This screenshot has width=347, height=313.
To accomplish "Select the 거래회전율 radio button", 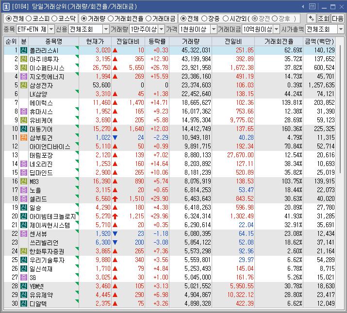I will coord(111,18).
